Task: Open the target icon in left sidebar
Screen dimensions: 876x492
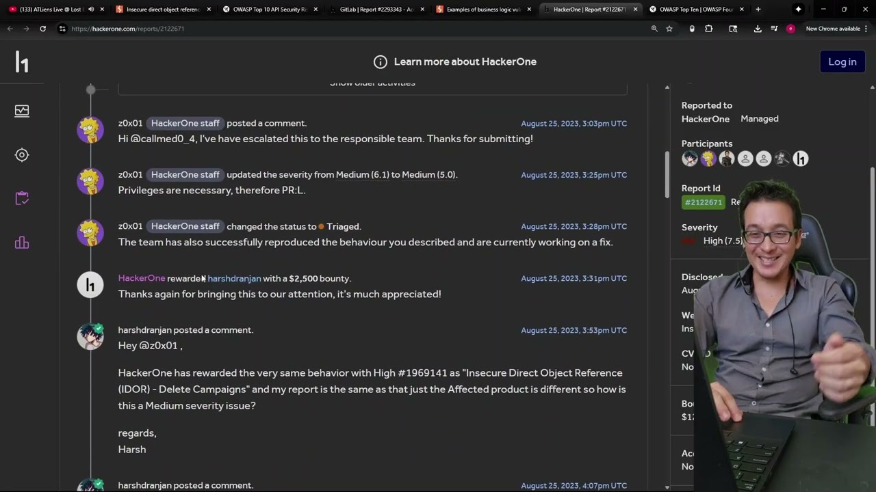Action: coord(22,155)
